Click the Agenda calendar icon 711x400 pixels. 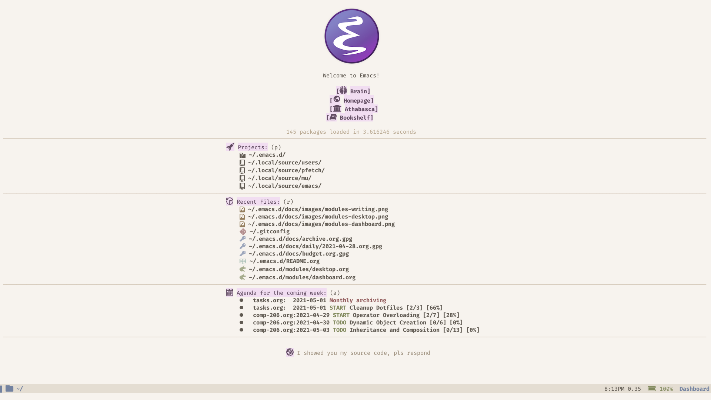[230, 292]
